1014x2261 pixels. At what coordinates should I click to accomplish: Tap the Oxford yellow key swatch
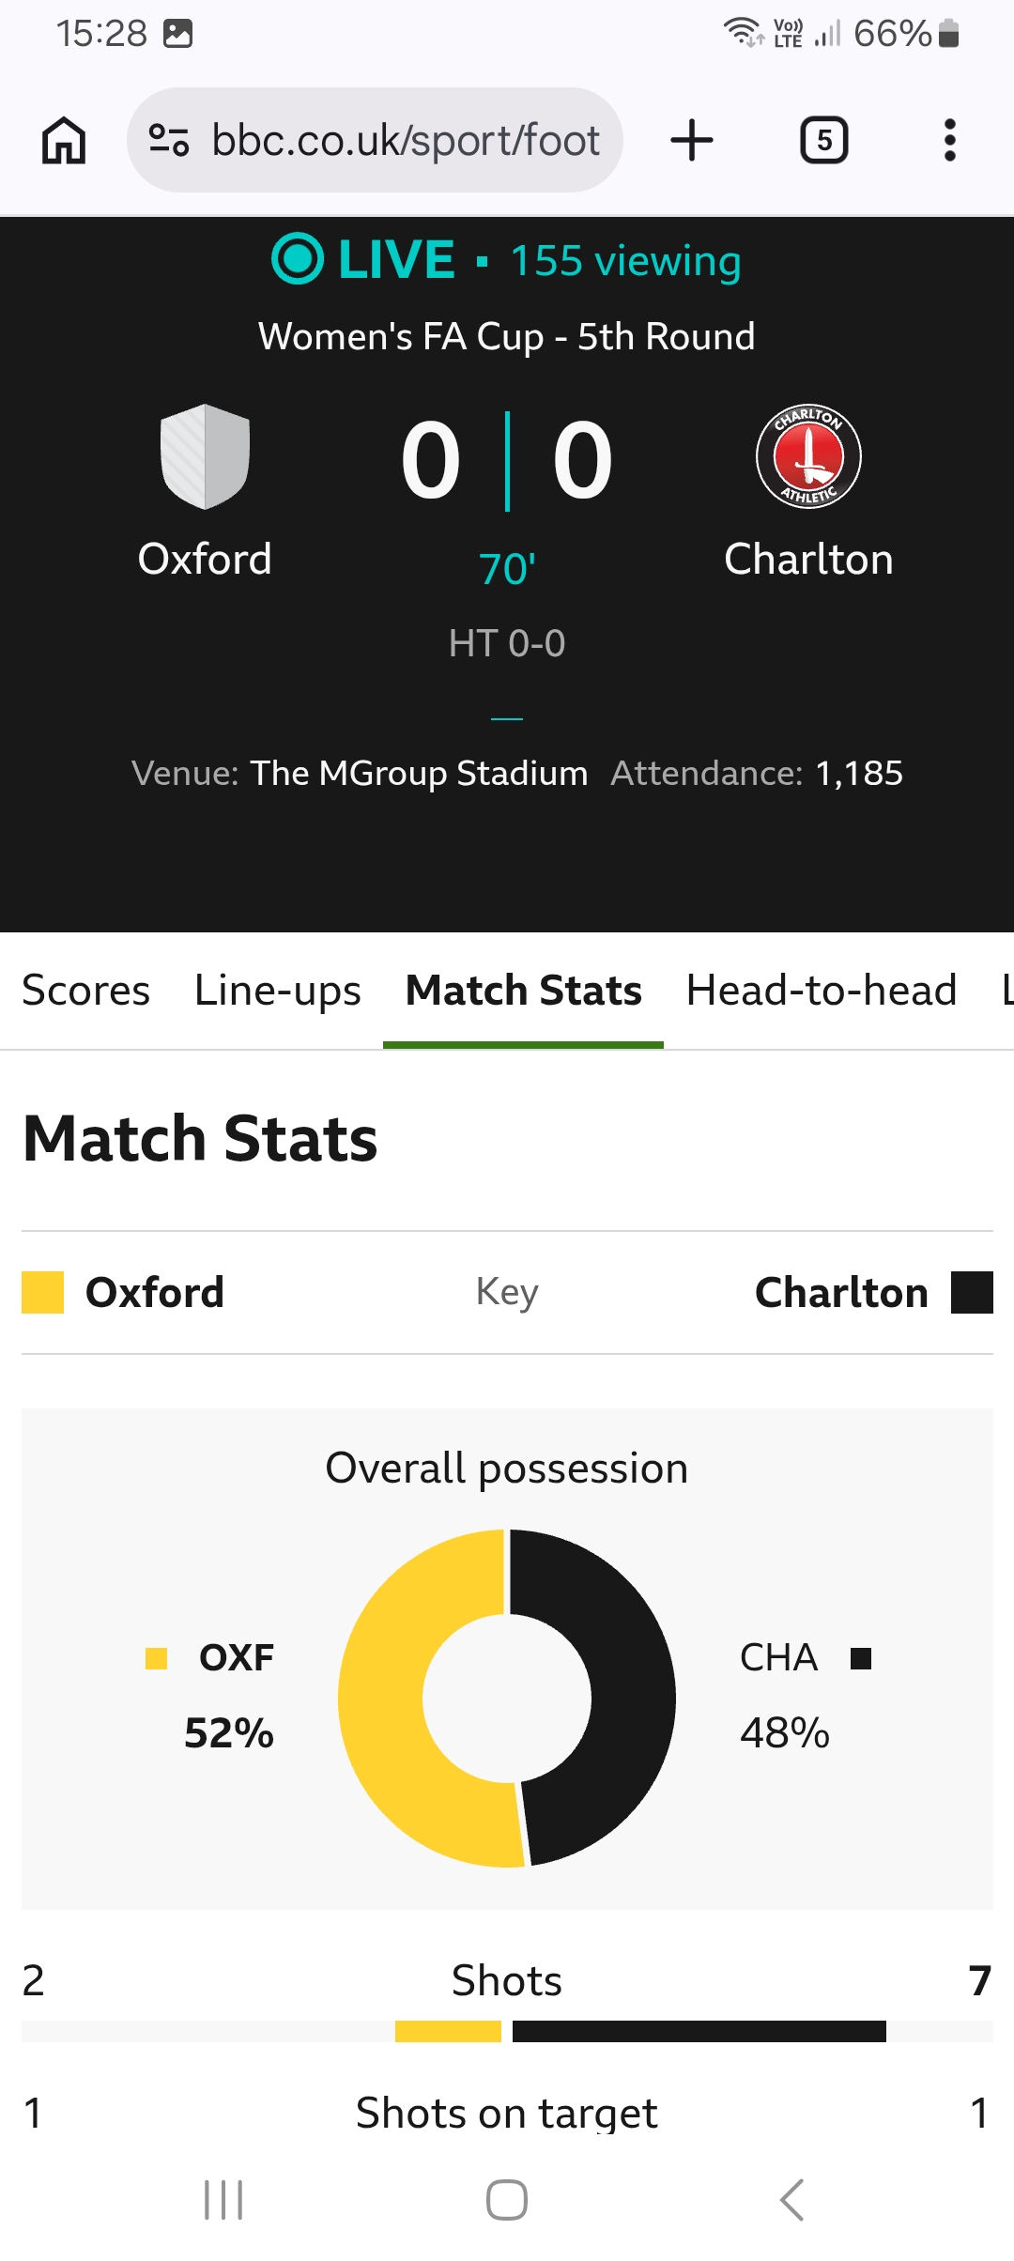click(x=42, y=1292)
